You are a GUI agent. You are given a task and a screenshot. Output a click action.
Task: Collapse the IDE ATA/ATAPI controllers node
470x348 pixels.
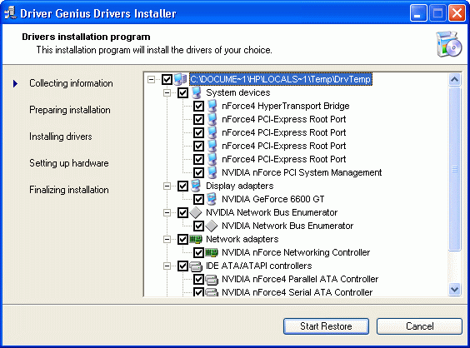(167, 266)
